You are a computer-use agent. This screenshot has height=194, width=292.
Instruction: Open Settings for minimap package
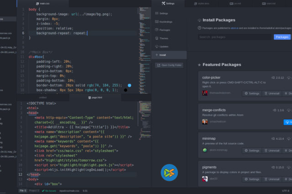pyautogui.click(x=252, y=151)
